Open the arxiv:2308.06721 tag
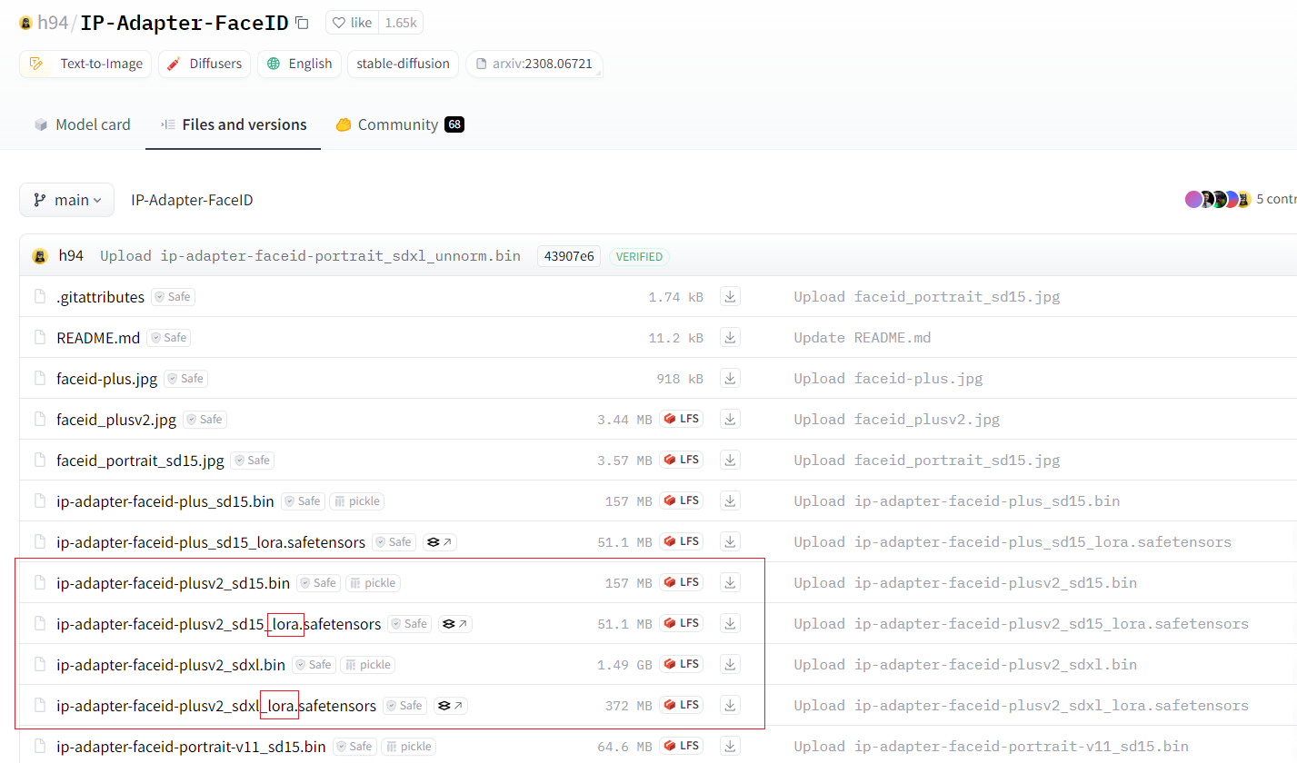This screenshot has width=1297, height=763. 534,64
